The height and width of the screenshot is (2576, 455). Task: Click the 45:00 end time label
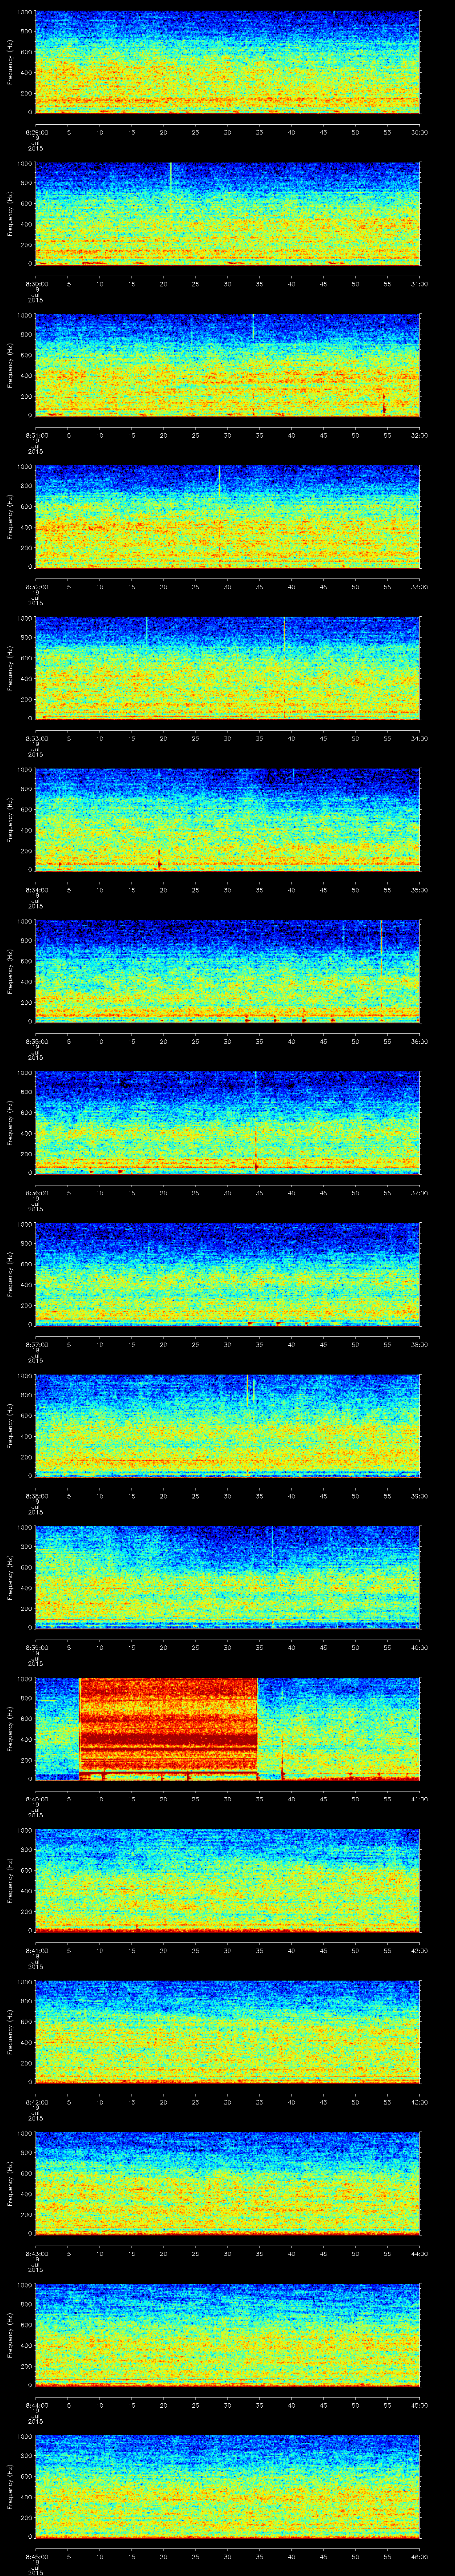point(419,2404)
